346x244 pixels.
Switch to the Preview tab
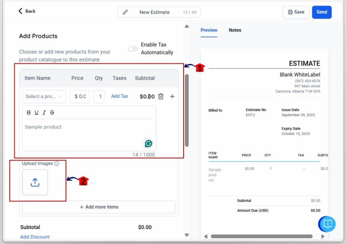coord(209,30)
